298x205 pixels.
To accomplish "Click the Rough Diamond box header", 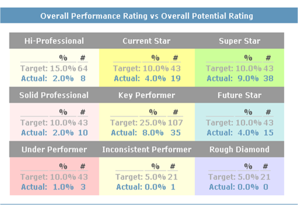I will 239,149.
